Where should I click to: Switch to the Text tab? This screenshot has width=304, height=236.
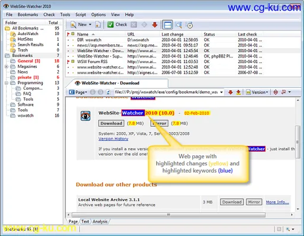tap(85, 222)
